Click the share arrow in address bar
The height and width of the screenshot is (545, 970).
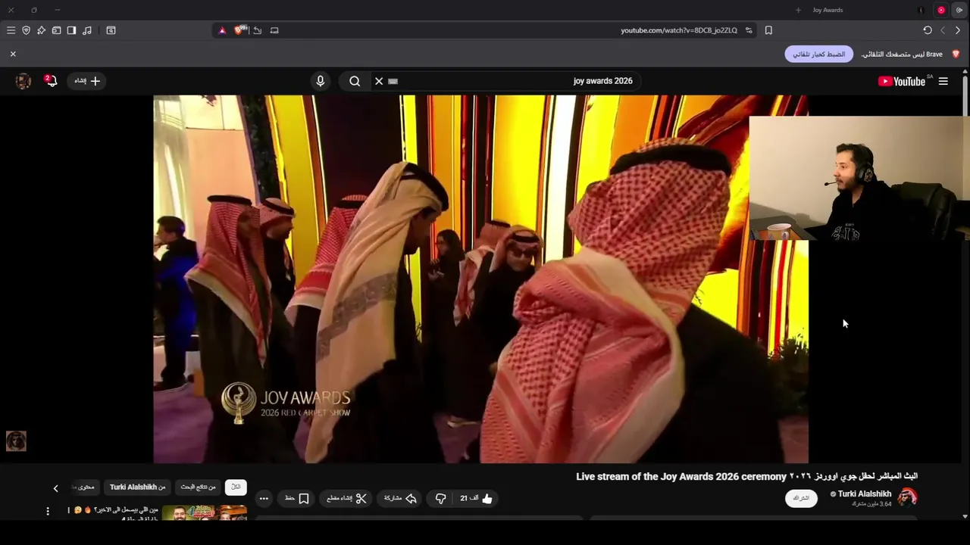click(x=258, y=30)
